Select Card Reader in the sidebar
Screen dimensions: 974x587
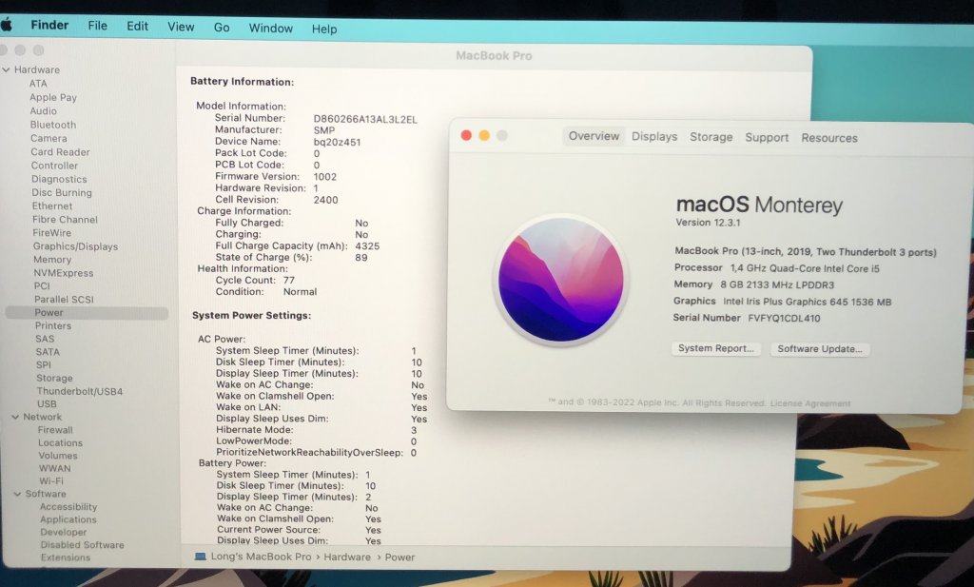pyautogui.click(x=60, y=151)
